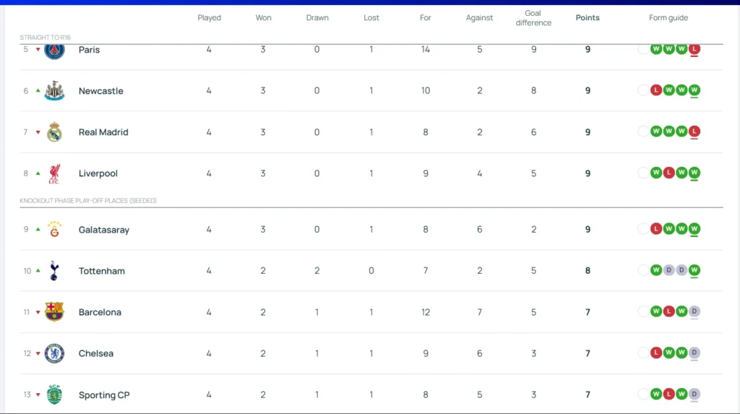
Task: Click Barcelona goals for value 12
Action: tap(425, 312)
